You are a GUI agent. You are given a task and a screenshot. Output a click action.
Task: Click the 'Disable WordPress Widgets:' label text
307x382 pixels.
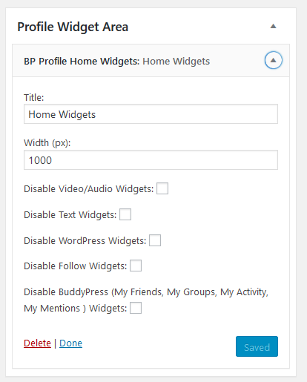pyautogui.click(x=85, y=241)
